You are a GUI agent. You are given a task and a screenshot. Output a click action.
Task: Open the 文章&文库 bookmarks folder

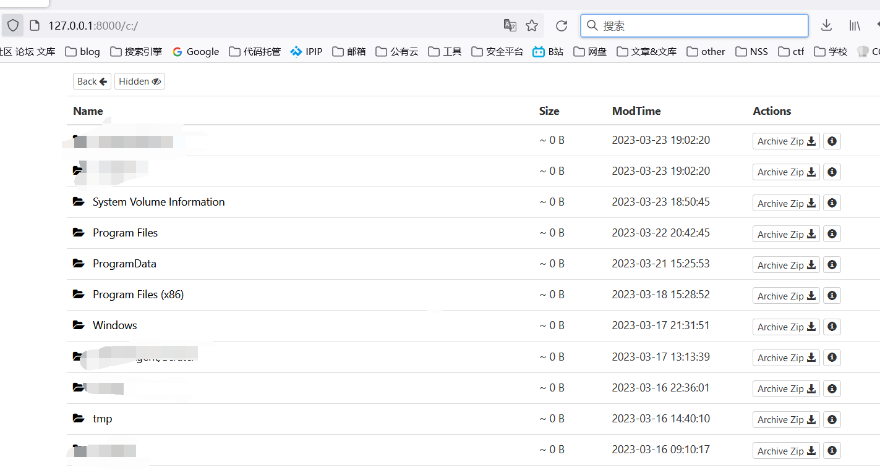point(647,51)
